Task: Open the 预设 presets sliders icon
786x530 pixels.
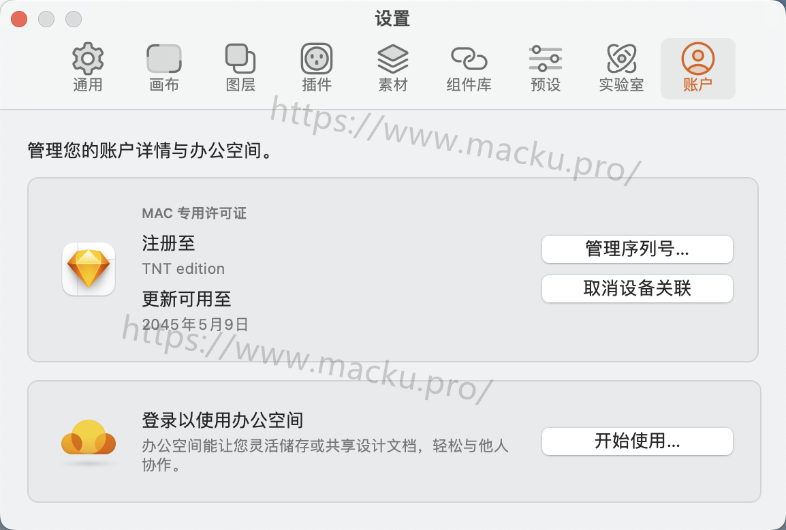Action: pos(546,59)
